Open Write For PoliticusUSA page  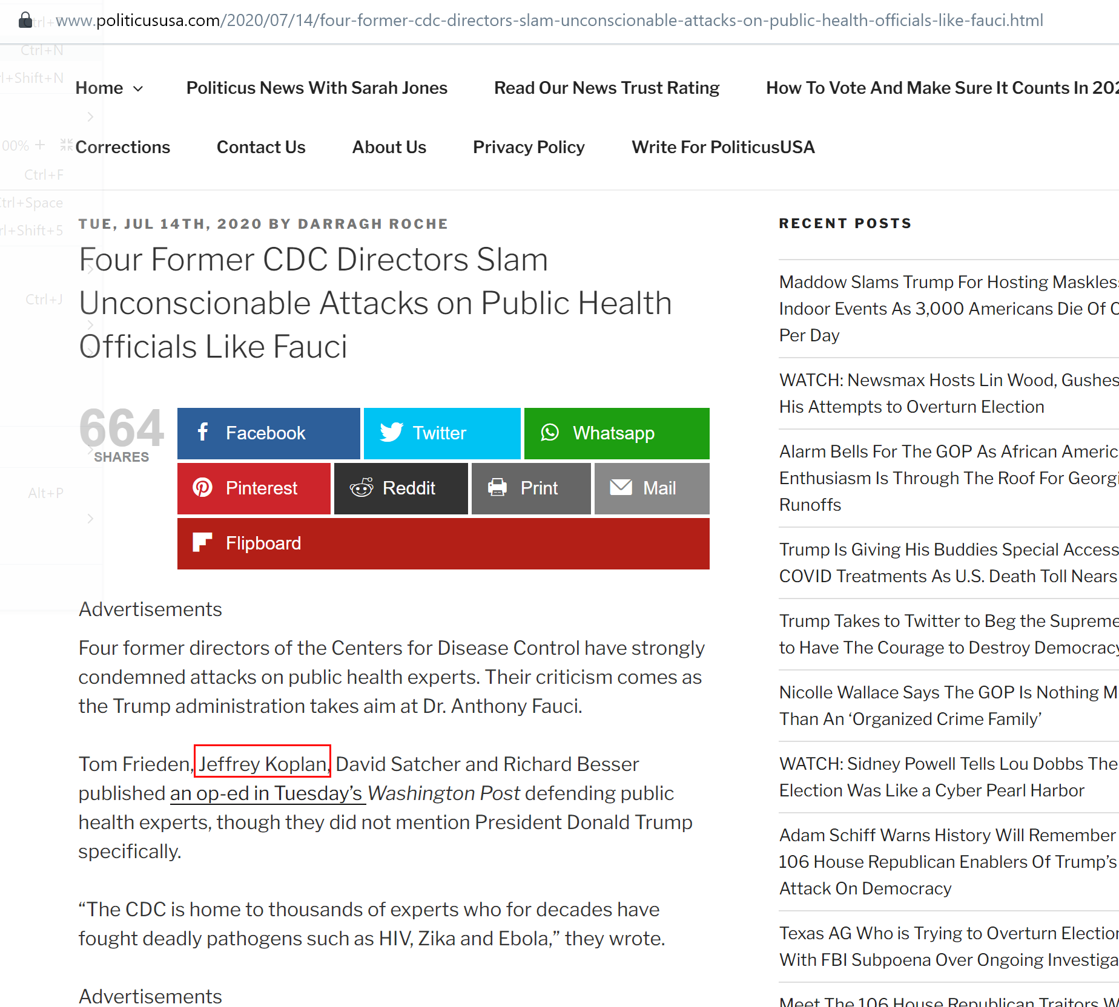(x=723, y=148)
